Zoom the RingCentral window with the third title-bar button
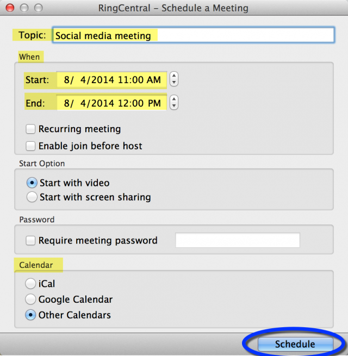Viewport: 348px width, 356px height. tap(38, 8)
